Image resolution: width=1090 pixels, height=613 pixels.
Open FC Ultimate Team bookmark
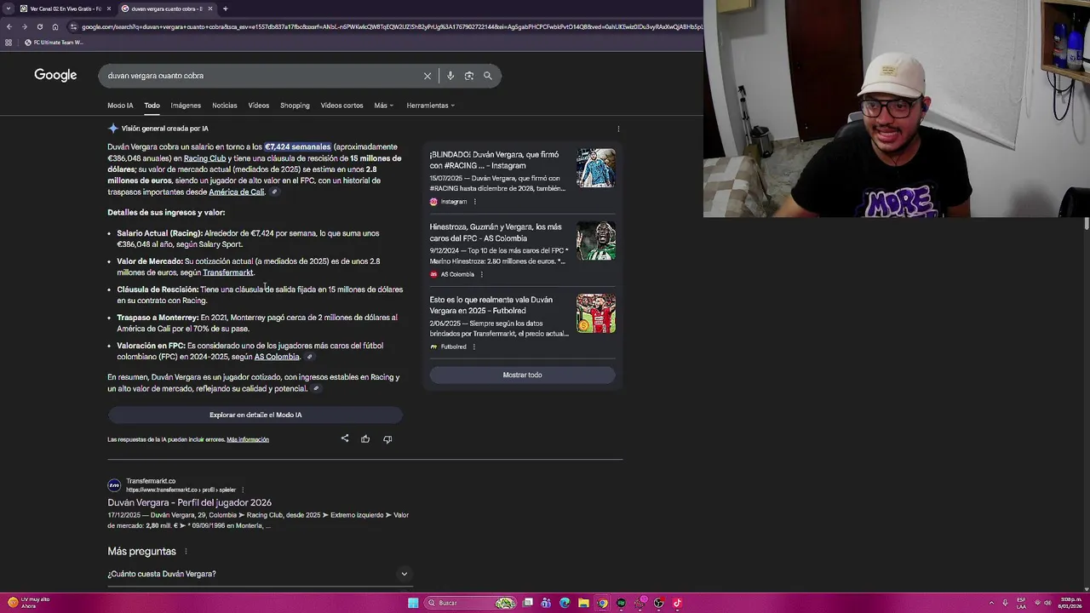(x=54, y=43)
